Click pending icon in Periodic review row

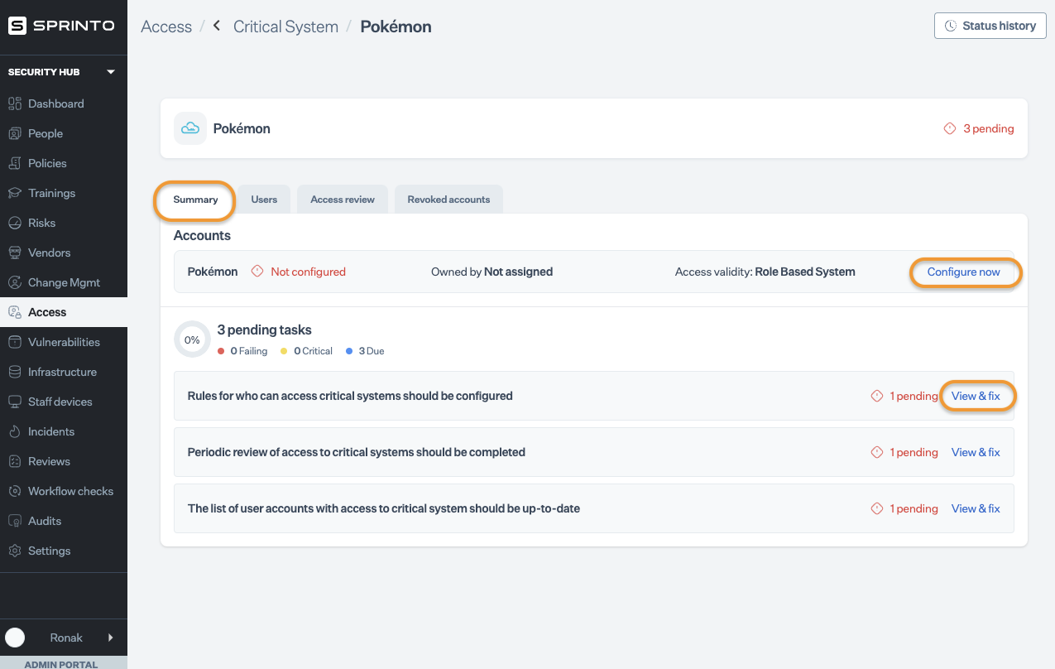click(x=877, y=452)
